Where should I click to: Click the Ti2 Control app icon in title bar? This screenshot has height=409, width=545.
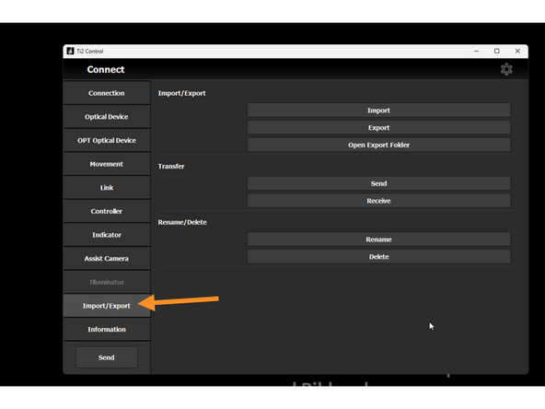click(70, 52)
